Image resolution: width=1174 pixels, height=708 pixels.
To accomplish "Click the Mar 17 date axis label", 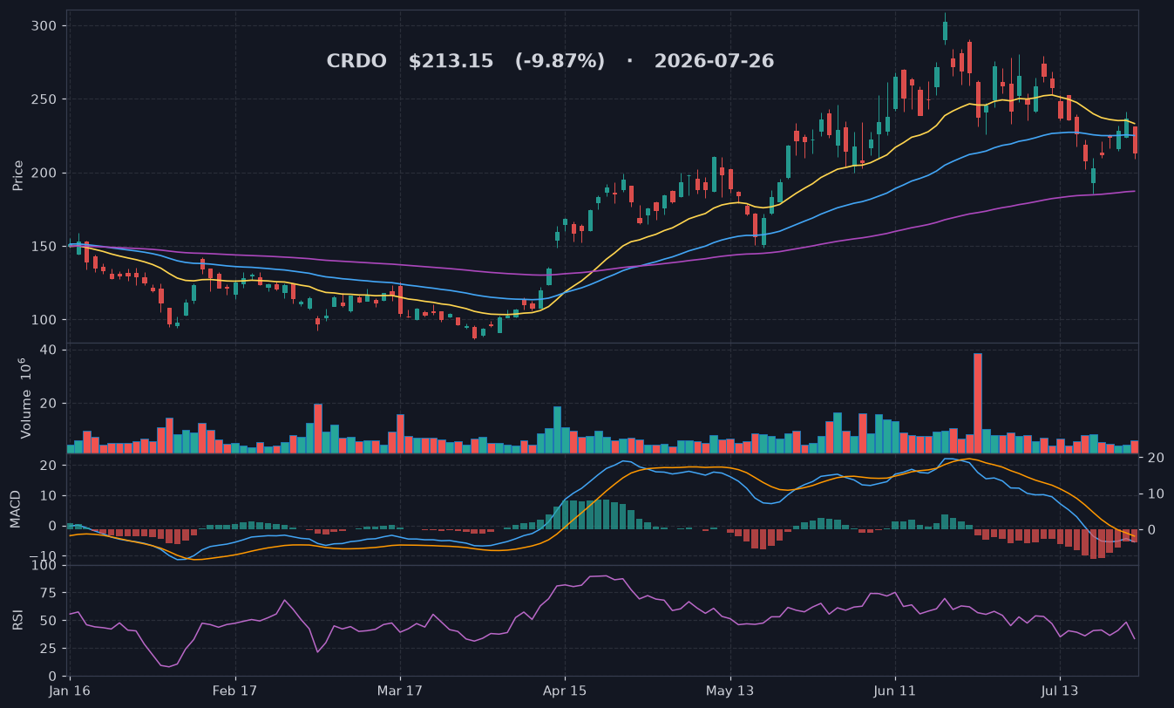I will pos(400,691).
